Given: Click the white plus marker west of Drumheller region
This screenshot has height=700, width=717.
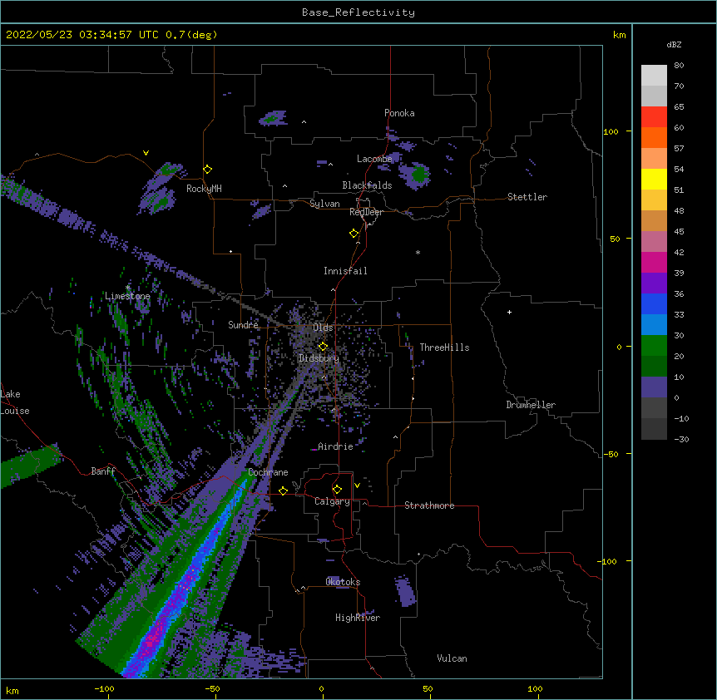Looking at the screenshot, I should click(x=509, y=312).
